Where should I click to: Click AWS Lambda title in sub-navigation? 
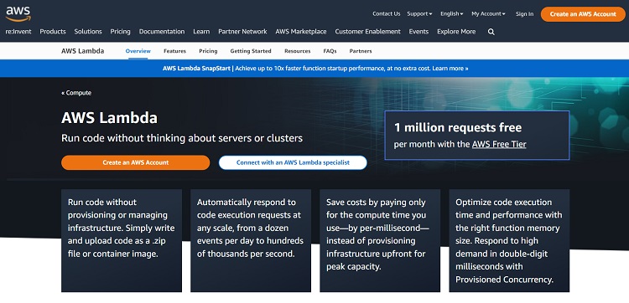83,51
